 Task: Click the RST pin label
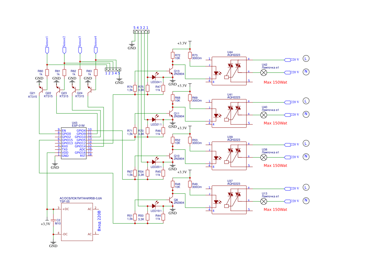pos(83,156)
